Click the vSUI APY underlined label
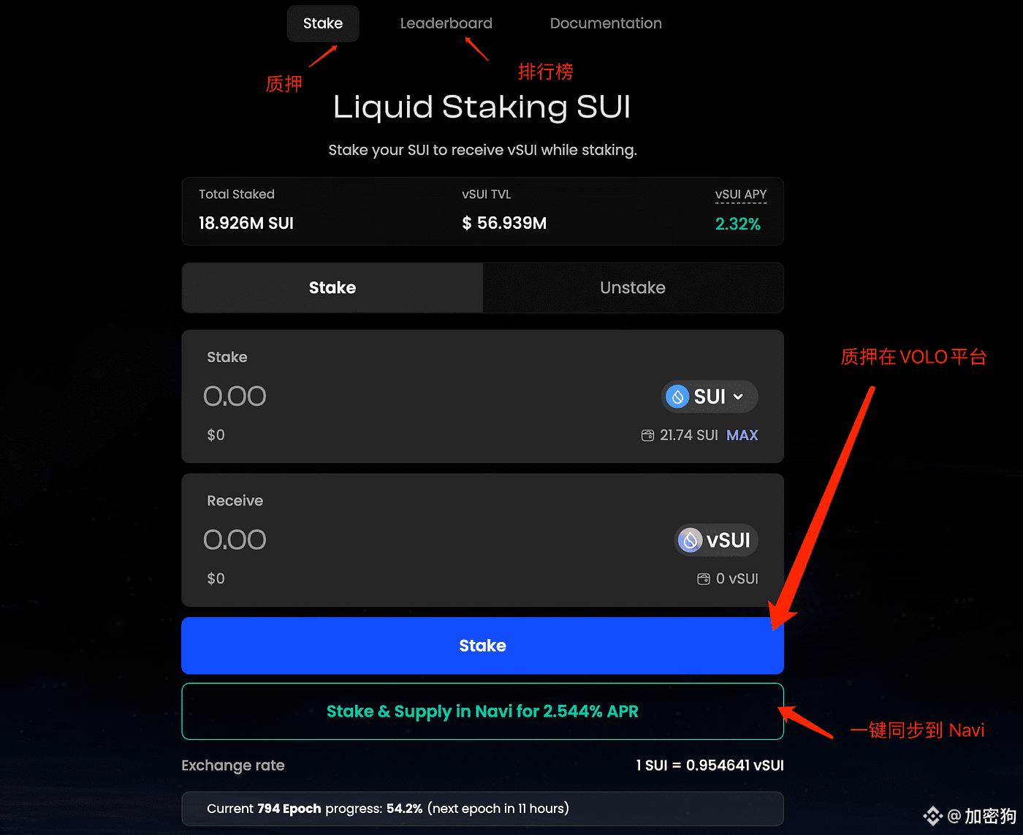Image resolution: width=1023 pixels, height=835 pixels. coord(741,194)
